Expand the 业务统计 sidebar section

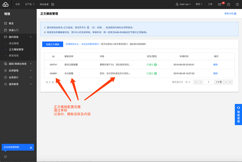[x=18, y=77]
